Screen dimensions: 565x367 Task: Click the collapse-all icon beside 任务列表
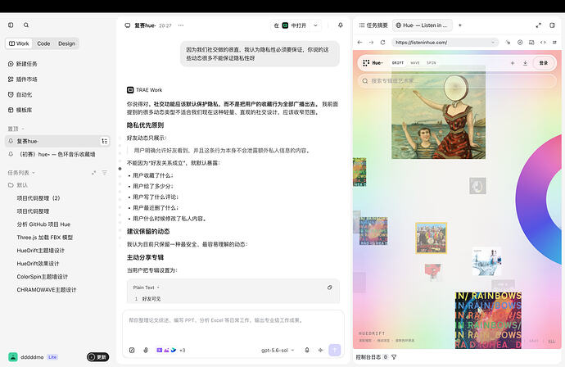pyautogui.click(x=93, y=173)
